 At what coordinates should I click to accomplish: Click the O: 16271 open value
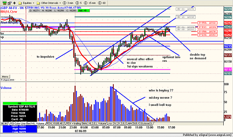pos(35,10)
